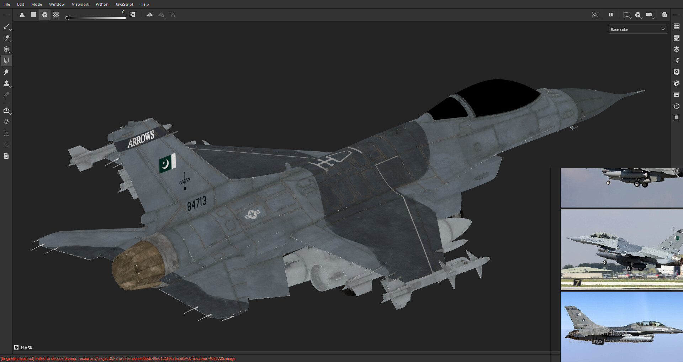Select the Eraser tool

(x=6, y=38)
